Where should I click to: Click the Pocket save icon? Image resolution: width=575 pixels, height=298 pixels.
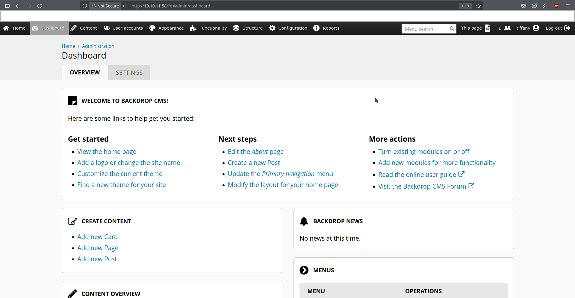[x=523, y=6]
